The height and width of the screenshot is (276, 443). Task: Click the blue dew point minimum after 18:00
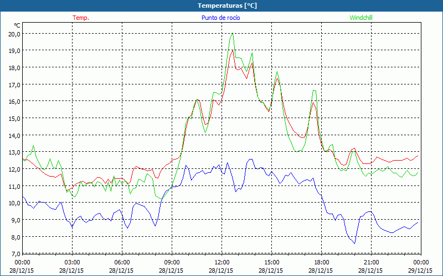point(354,243)
